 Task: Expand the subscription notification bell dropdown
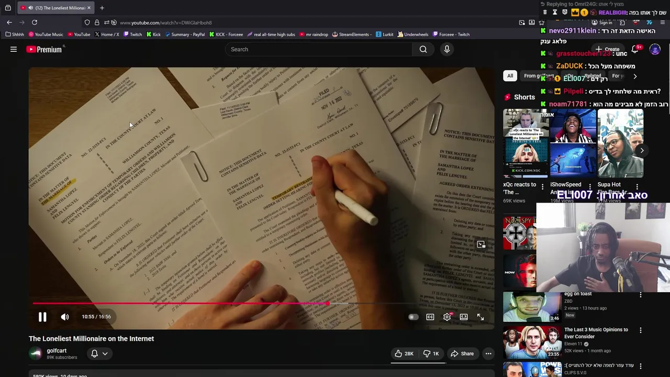pos(99,353)
